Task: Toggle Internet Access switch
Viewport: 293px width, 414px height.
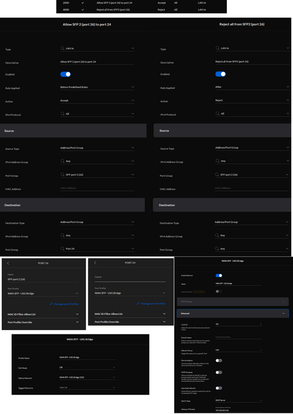Action: coord(219,291)
